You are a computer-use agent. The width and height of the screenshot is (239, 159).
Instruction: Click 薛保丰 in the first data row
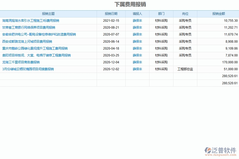pyautogui.click(x=137, y=20)
